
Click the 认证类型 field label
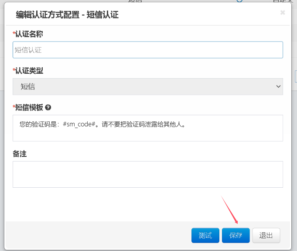(29, 71)
